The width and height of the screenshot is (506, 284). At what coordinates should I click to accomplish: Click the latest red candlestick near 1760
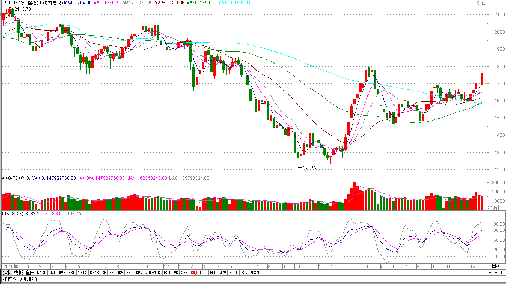(482, 78)
